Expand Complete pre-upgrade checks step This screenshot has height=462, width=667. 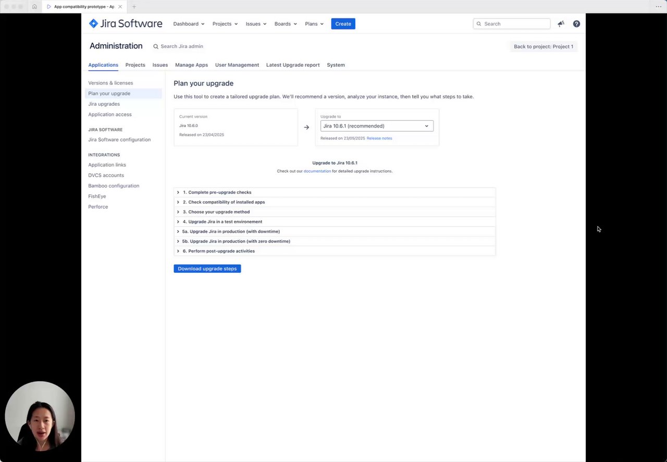click(217, 192)
